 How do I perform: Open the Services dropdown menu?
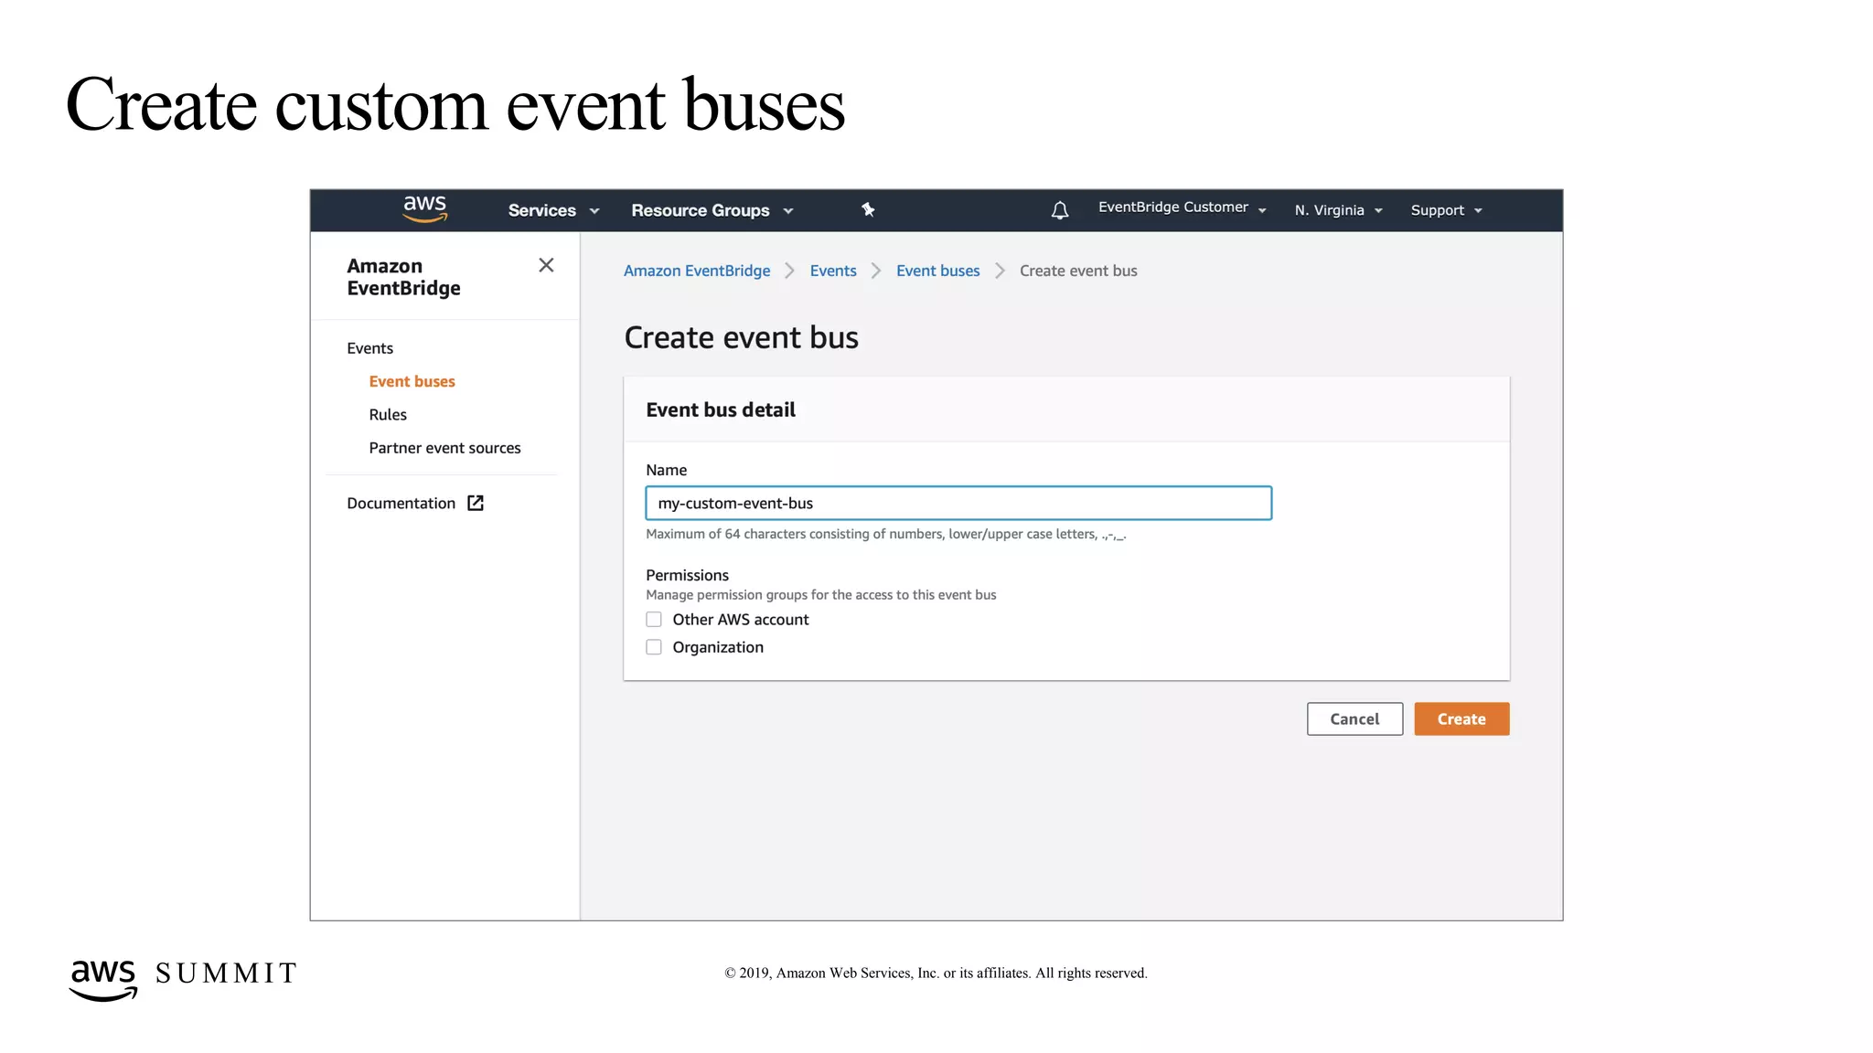pyautogui.click(x=553, y=210)
